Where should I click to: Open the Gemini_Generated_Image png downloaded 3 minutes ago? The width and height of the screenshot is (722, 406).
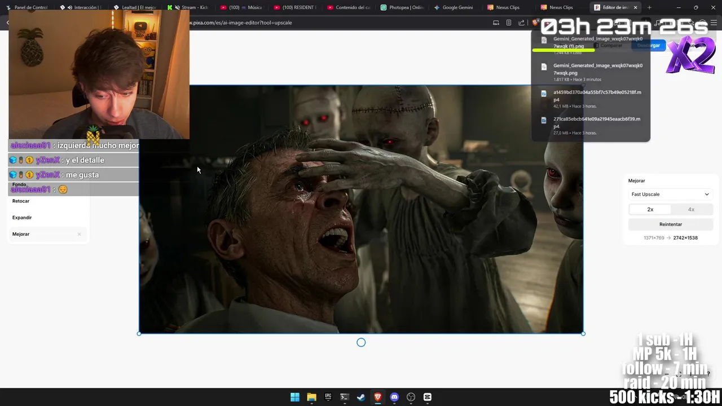click(x=591, y=72)
